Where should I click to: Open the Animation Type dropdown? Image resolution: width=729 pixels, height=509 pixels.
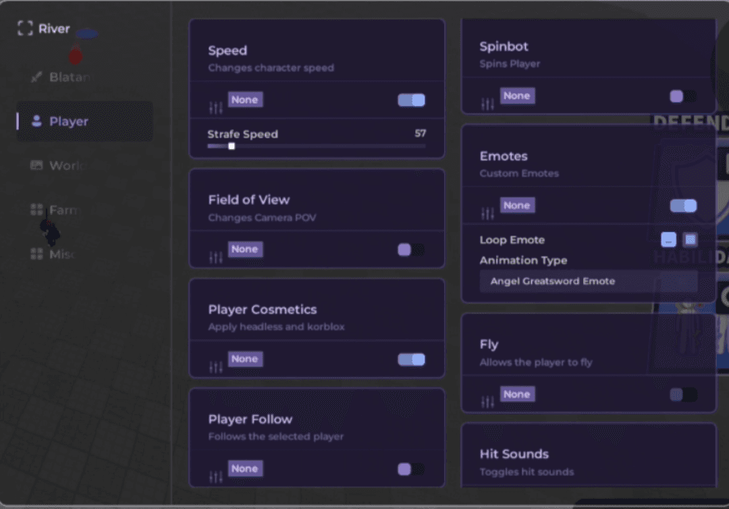pyautogui.click(x=588, y=281)
